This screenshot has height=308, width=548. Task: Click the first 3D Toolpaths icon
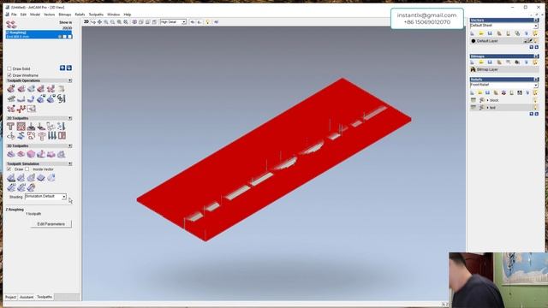point(11,154)
